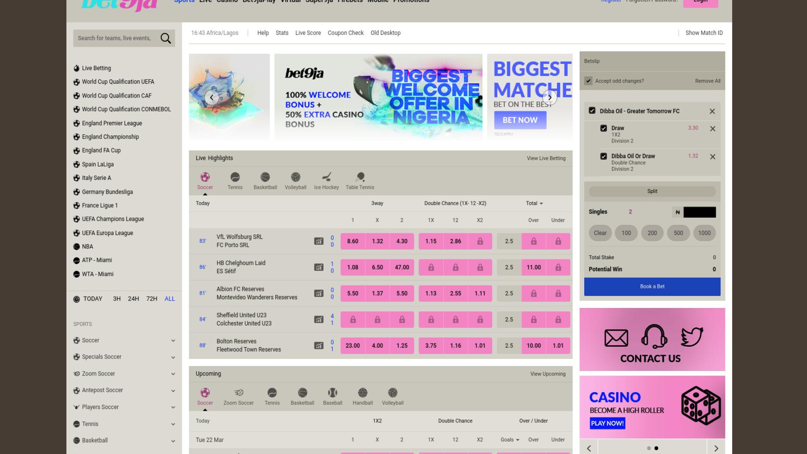Select Basketball icon in Upcoming section

303,393
